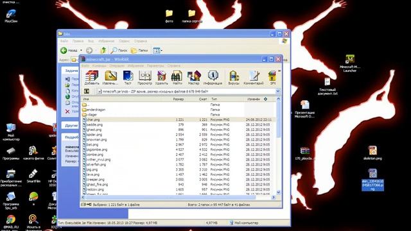Select the SmartFilm desktop icon
This screenshot has height=231, width=411.
(33, 176)
